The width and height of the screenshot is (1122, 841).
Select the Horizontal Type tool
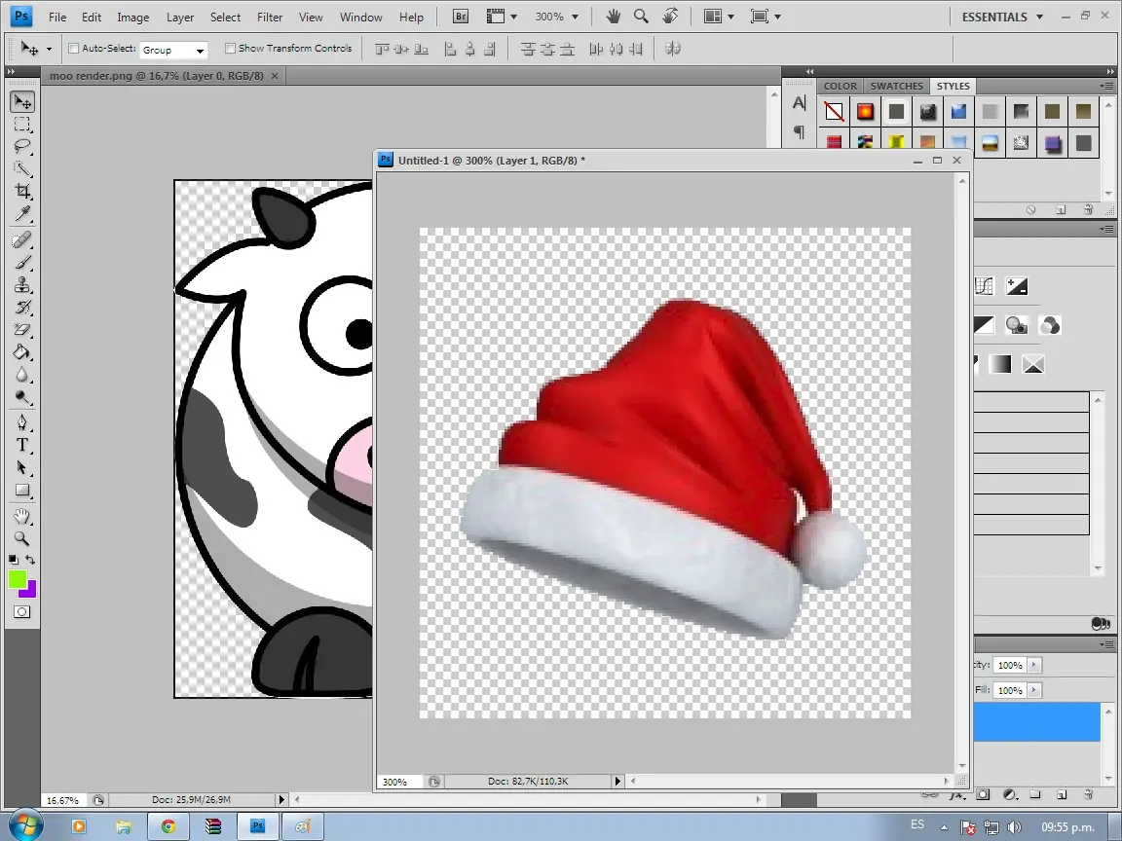[22, 445]
